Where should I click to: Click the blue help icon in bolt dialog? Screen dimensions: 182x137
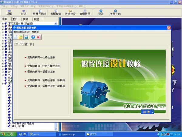click(33, 37)
